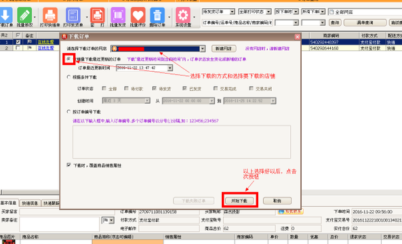Click the product image thumbnail at bottom

tap(8, 242)
